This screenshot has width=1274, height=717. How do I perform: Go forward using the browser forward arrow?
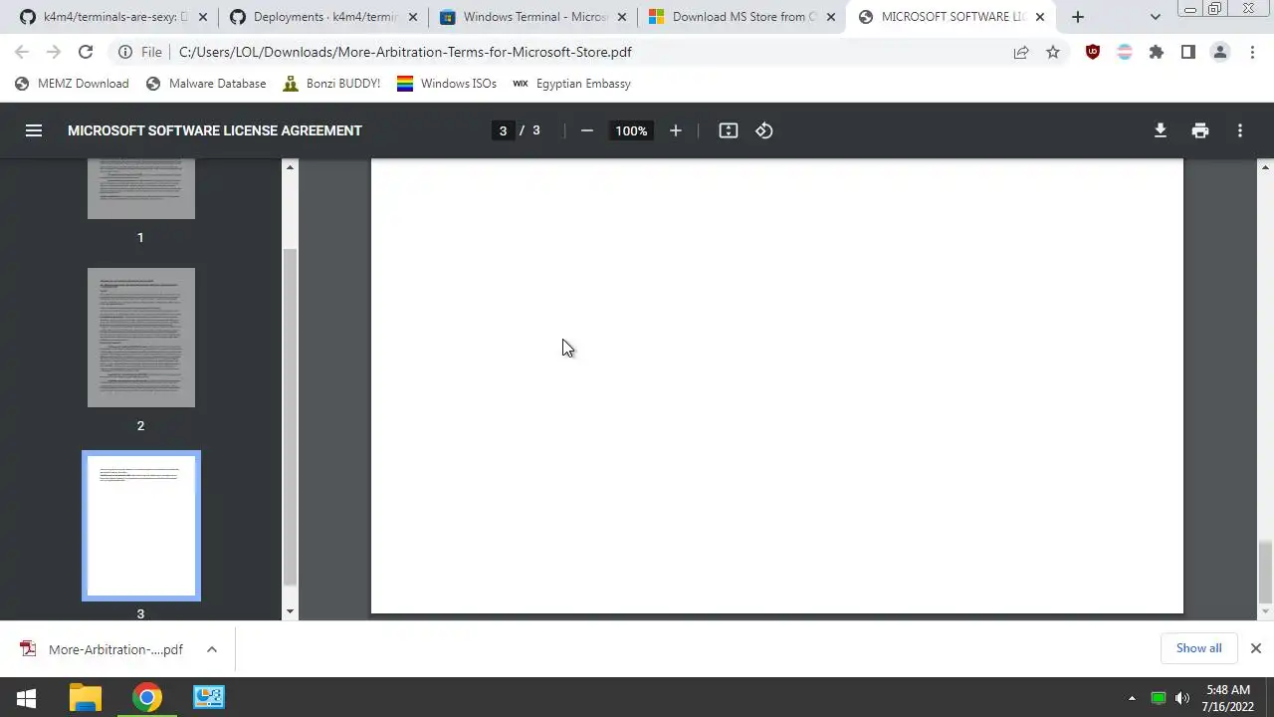(54, 52)
